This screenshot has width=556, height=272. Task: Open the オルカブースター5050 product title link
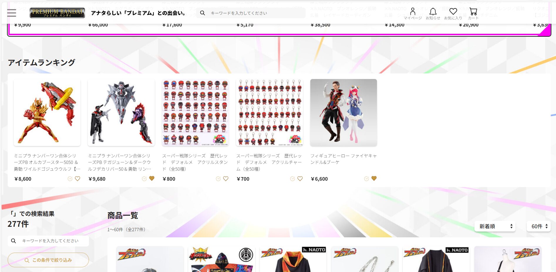(47, 162)
